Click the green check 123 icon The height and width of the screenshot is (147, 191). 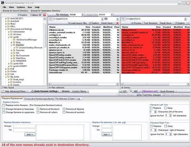coord(121,91)
